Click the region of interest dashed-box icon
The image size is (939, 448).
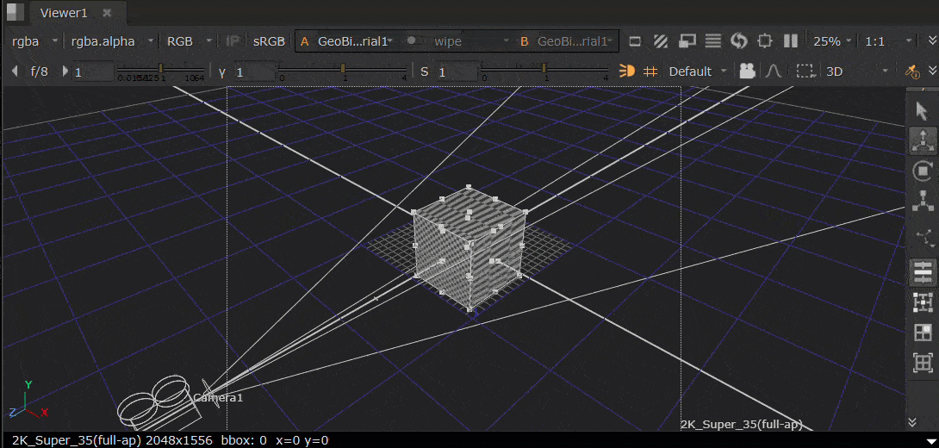pos(804,71)
